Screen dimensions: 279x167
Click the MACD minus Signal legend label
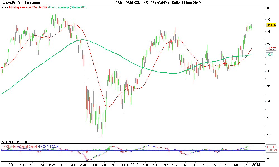pos(15,146)
